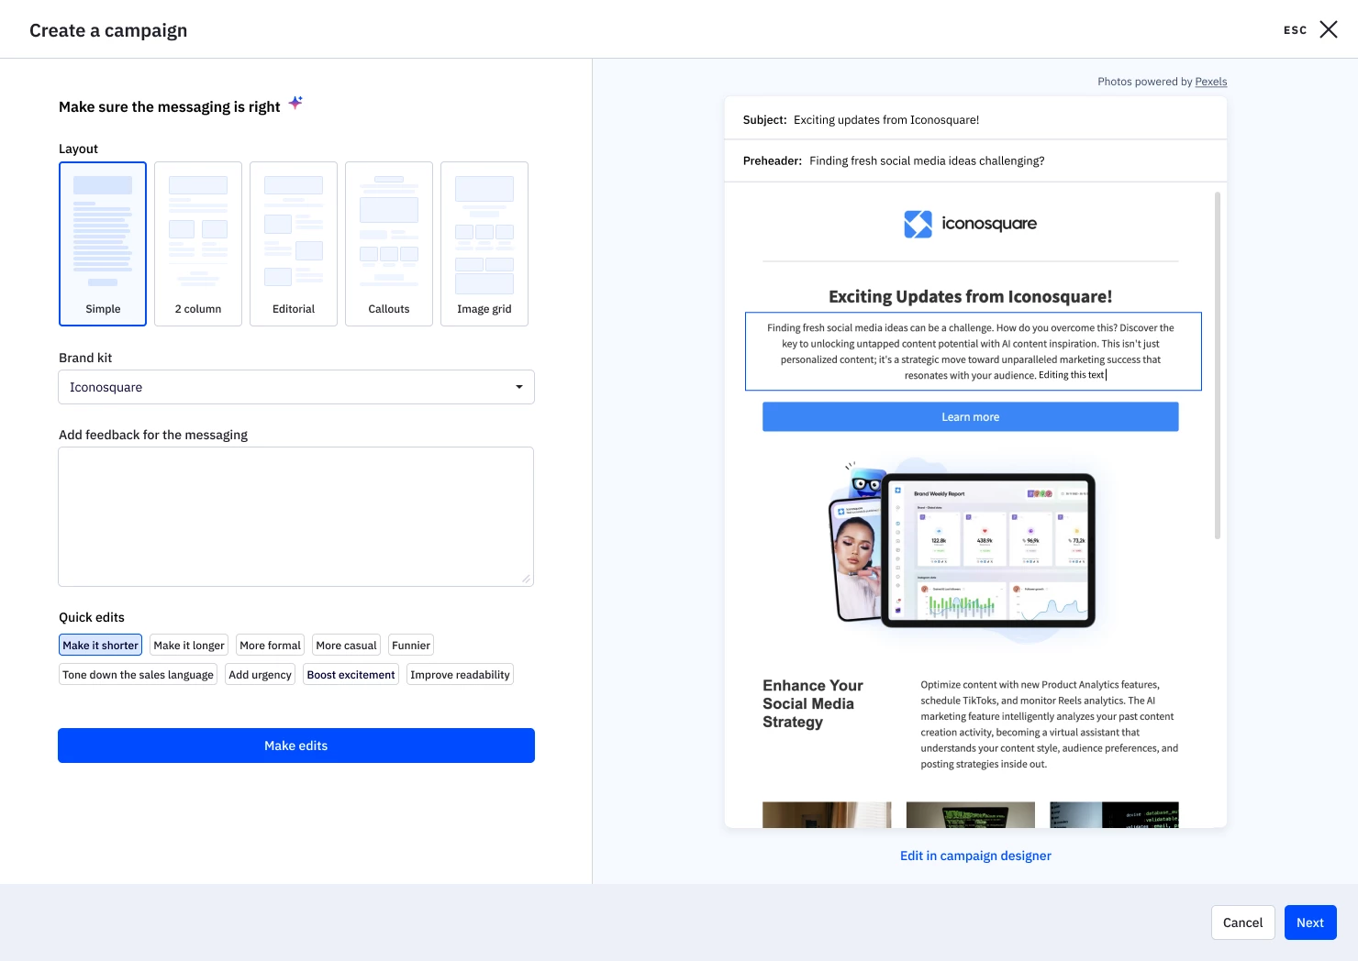Choose the More casual quick edit
This screenshot has width=1358, height=961.
346,646
